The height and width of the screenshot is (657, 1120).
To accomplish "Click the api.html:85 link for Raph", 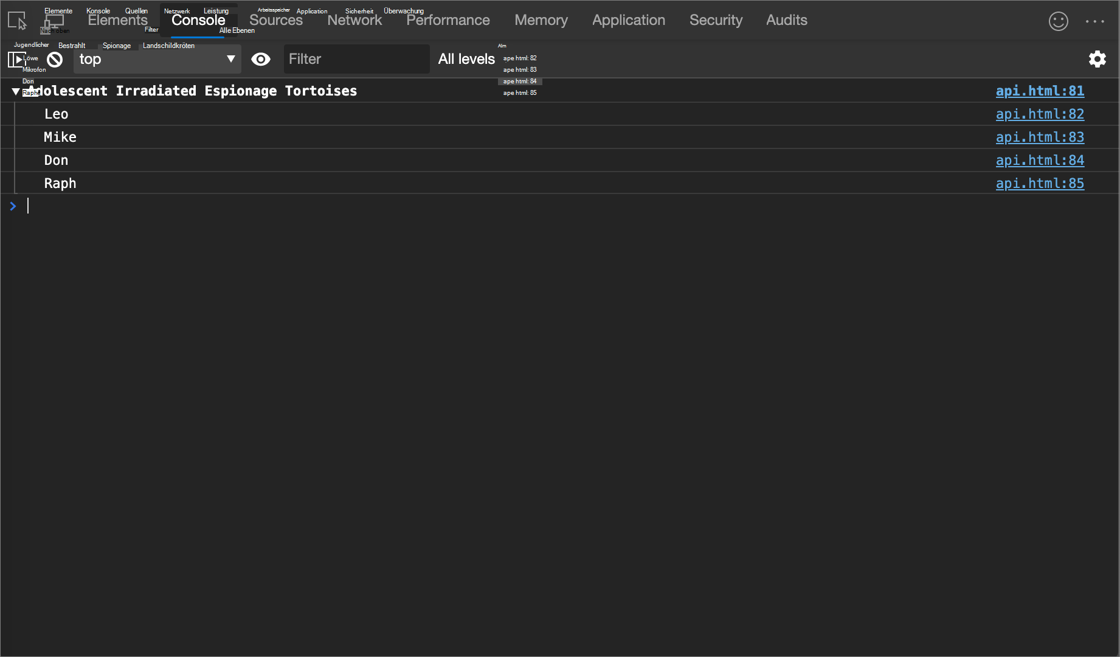I will pyautogui.click(x=1040, y=183).
